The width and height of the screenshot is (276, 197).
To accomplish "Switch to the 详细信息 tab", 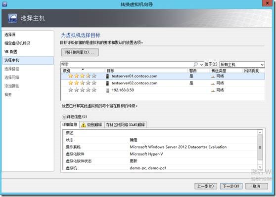I will pos(70,124).
